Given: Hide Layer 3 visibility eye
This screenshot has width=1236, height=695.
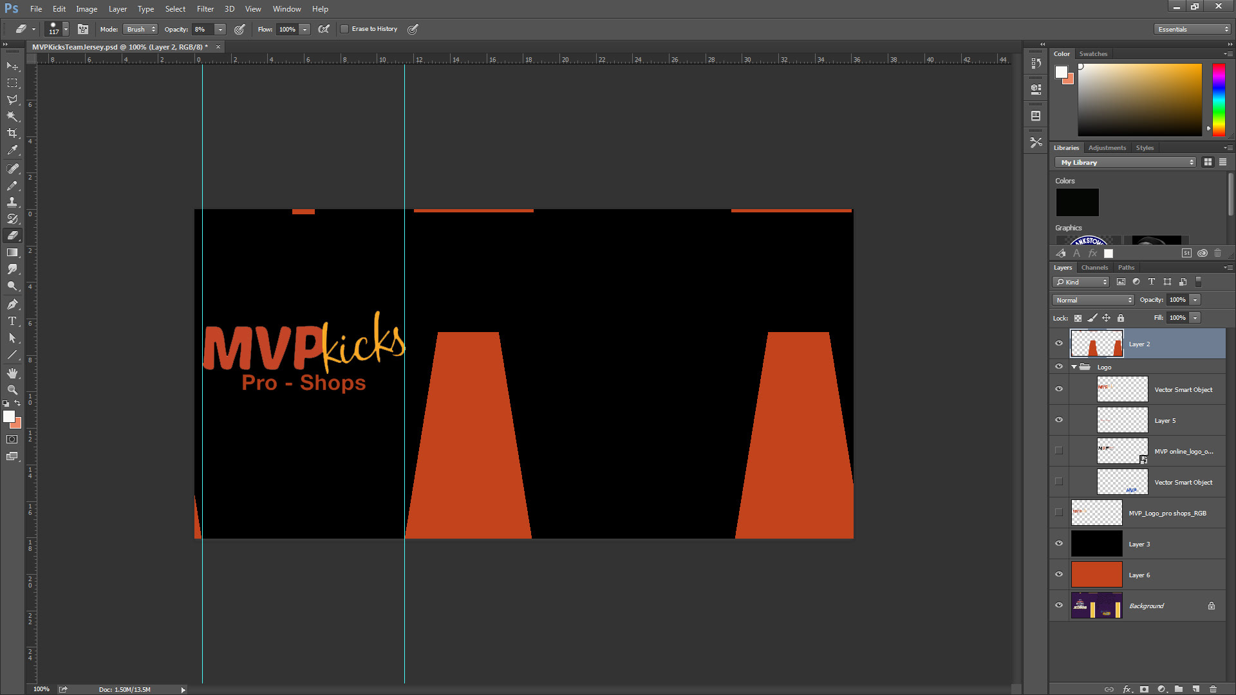Looking at the screenshot, I should click(x=1059, y=543).
